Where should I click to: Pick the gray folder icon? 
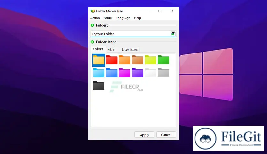163,73
